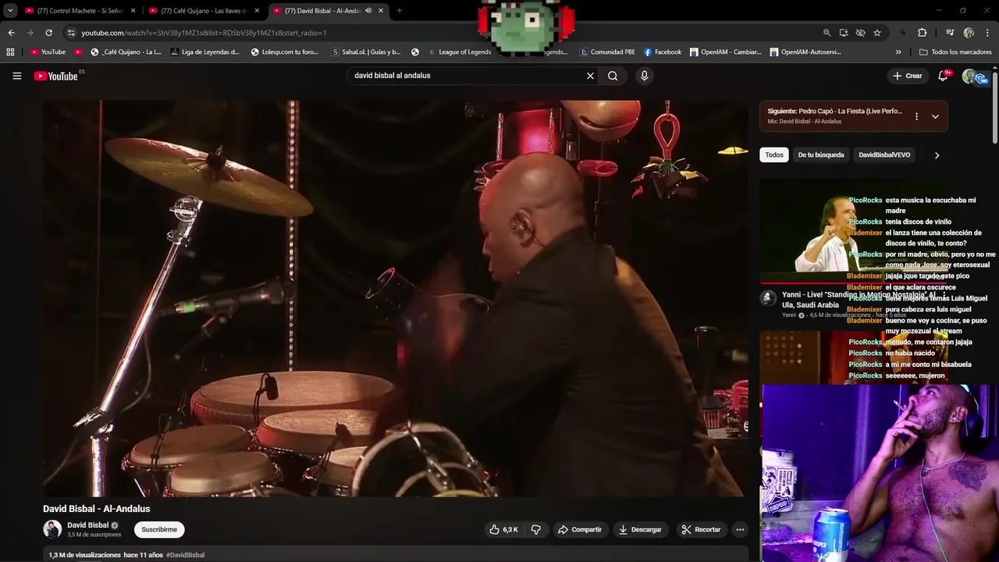Open the Lolesp.com bookmark
The image size is (999, 562).
284,52
